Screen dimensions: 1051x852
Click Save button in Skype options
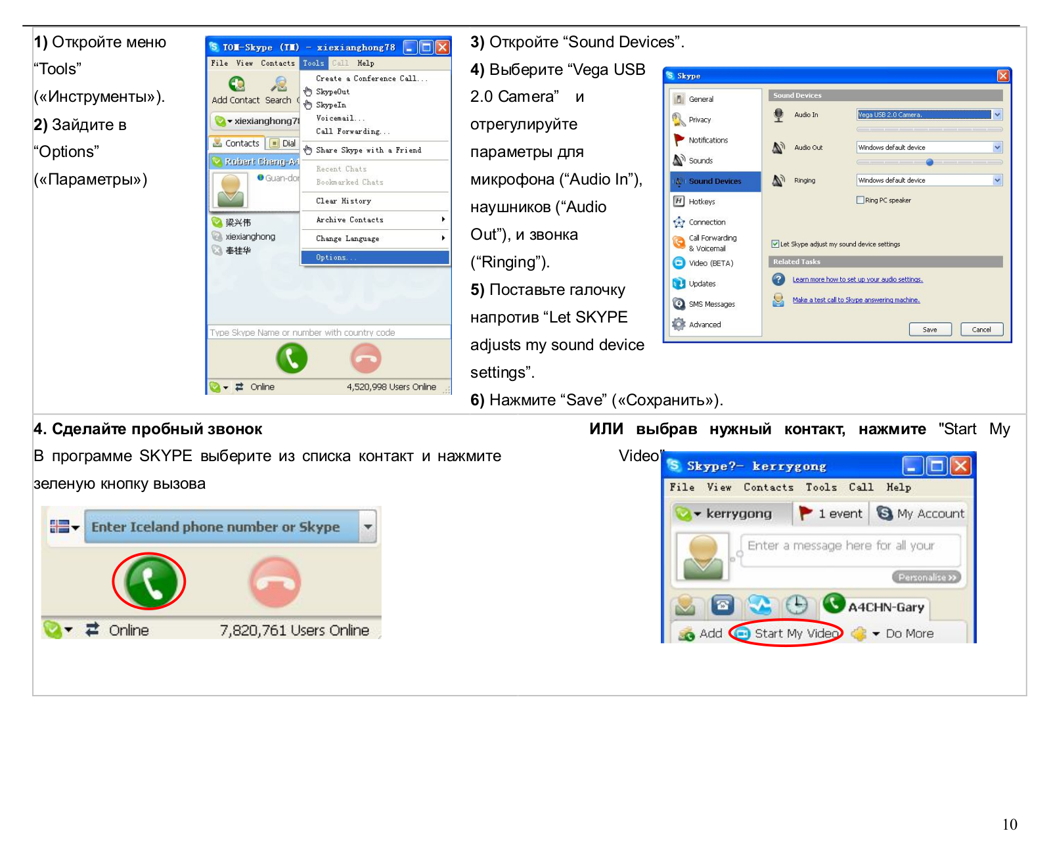pyautogui.click(x=930, y=330)
